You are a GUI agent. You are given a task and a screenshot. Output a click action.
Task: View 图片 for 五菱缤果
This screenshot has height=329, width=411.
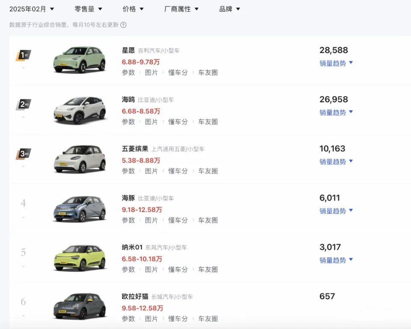(x=152, y=171)
